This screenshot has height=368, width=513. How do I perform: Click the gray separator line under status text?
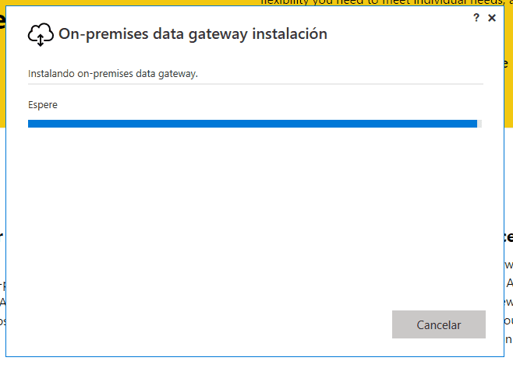point(256,84)
